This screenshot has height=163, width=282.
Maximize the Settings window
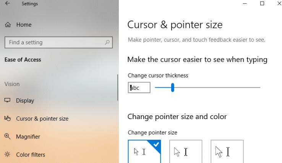[262, 3]
